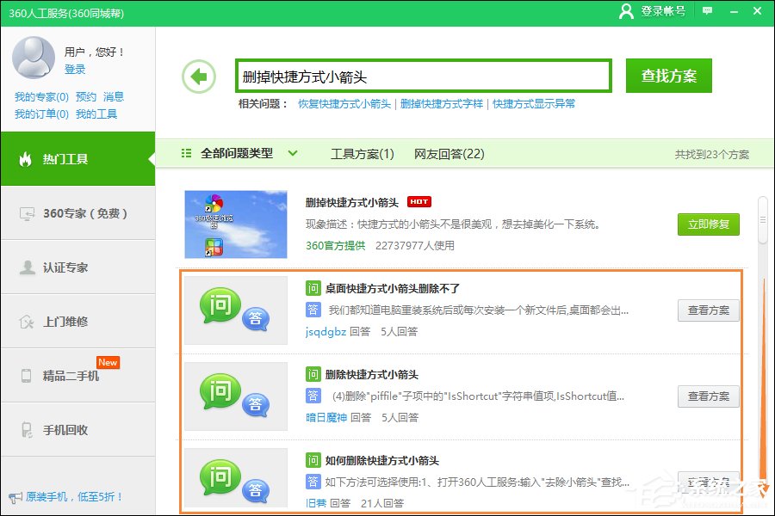Select the 360专家(免费) sidebar item
Screen dimensions: 775x516
tap(77, 213)
